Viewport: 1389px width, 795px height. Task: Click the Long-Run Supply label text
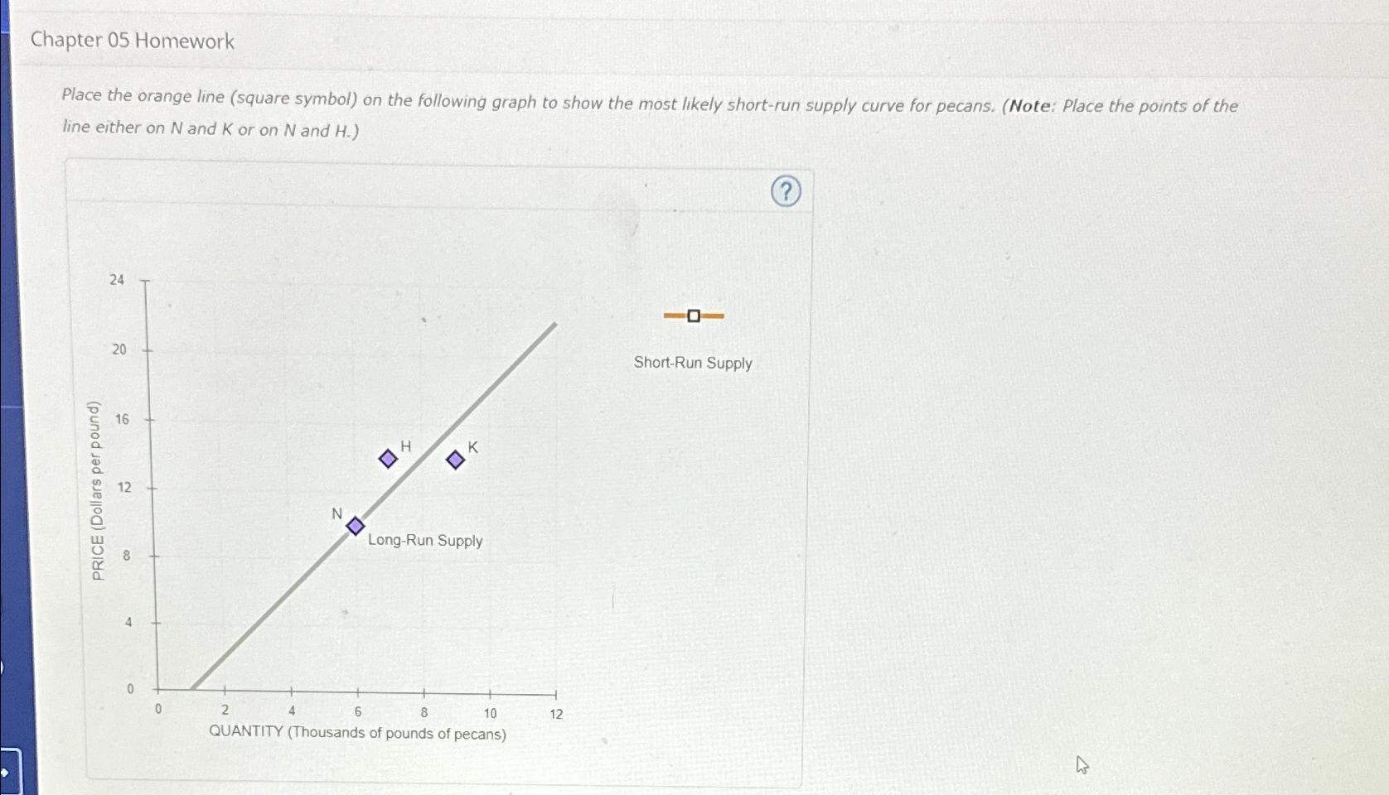[425, 540]
